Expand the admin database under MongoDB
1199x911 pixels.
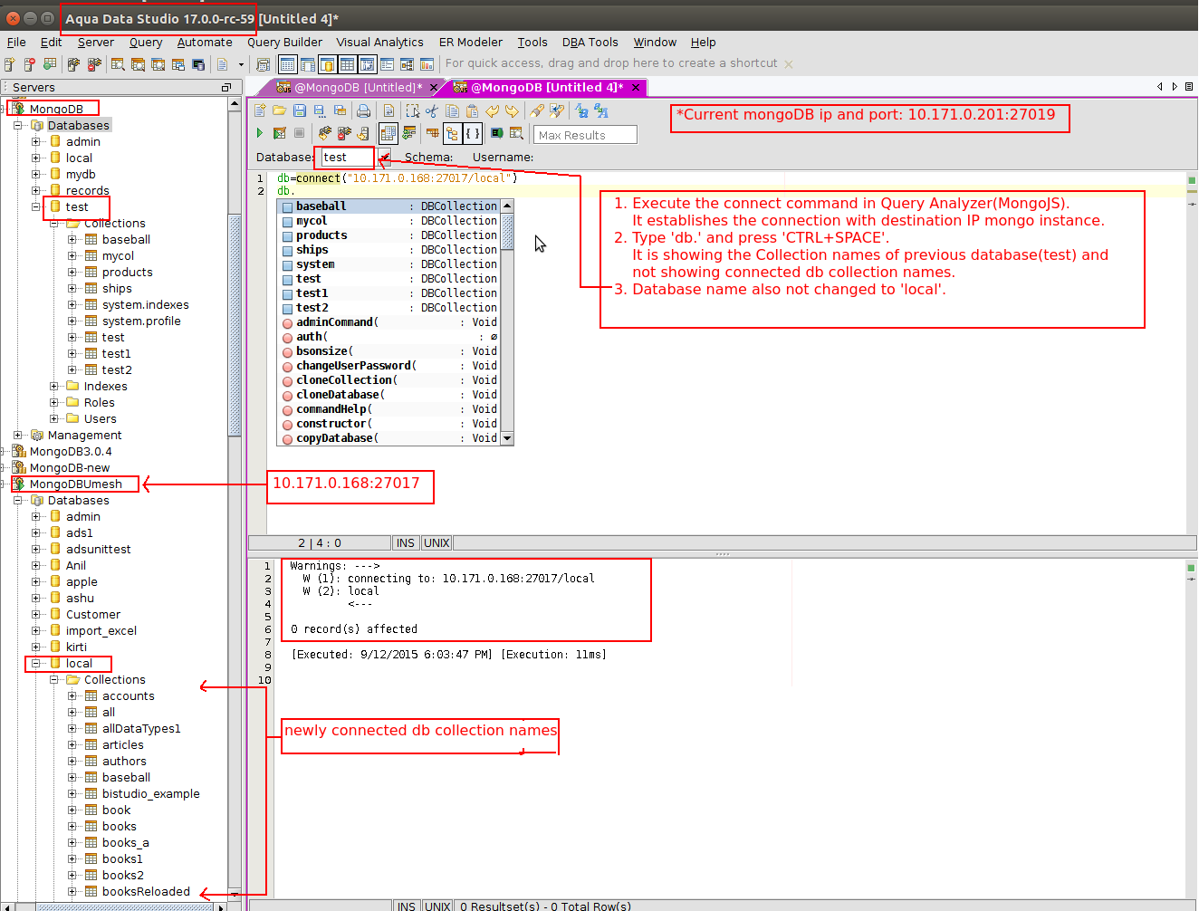coord(36,141)
